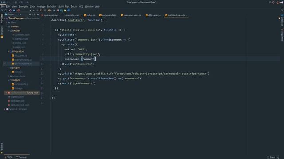This screenshot has width=284, height=159.
Task: Click the cy.wait('@getComments') line
Action: [77, 83]
